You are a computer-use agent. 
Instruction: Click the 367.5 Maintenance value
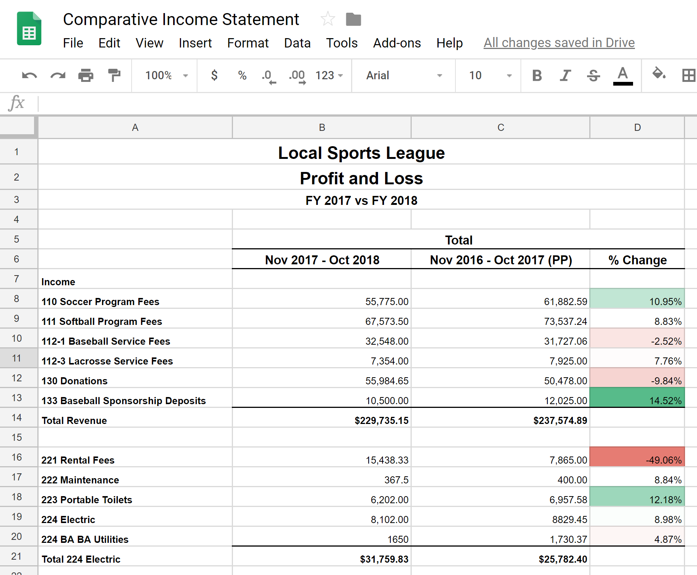pyautogui.click(x=322, y=477)
